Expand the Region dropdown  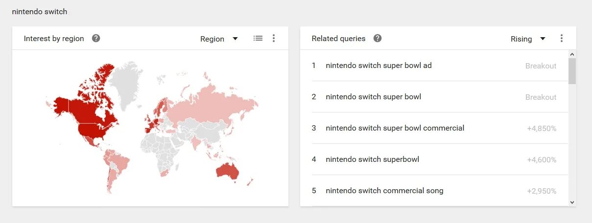[x=219, y=39]
